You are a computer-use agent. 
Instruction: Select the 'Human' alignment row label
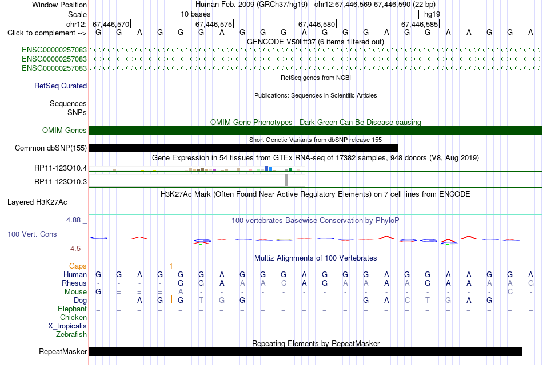75,274
